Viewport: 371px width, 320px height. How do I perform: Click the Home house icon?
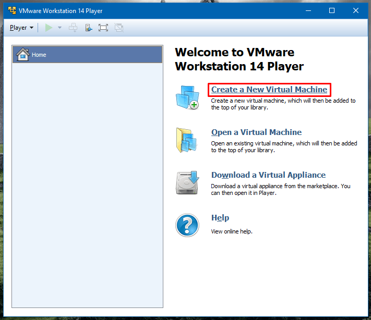click(23, 54)
